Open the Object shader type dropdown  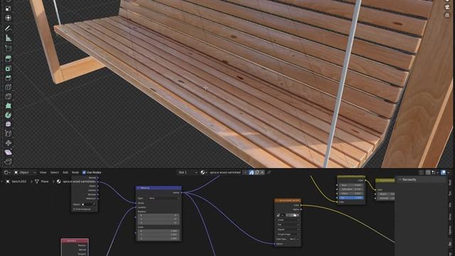click(x=25, y=172)
